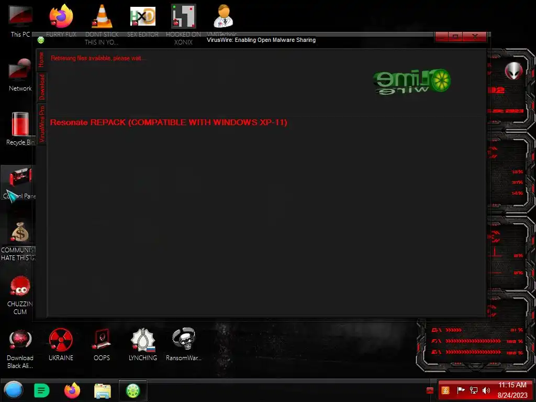Open the RansomWar... skull icon
The height and width of the screenshot is (402, 536).
(x=184, y=344)
